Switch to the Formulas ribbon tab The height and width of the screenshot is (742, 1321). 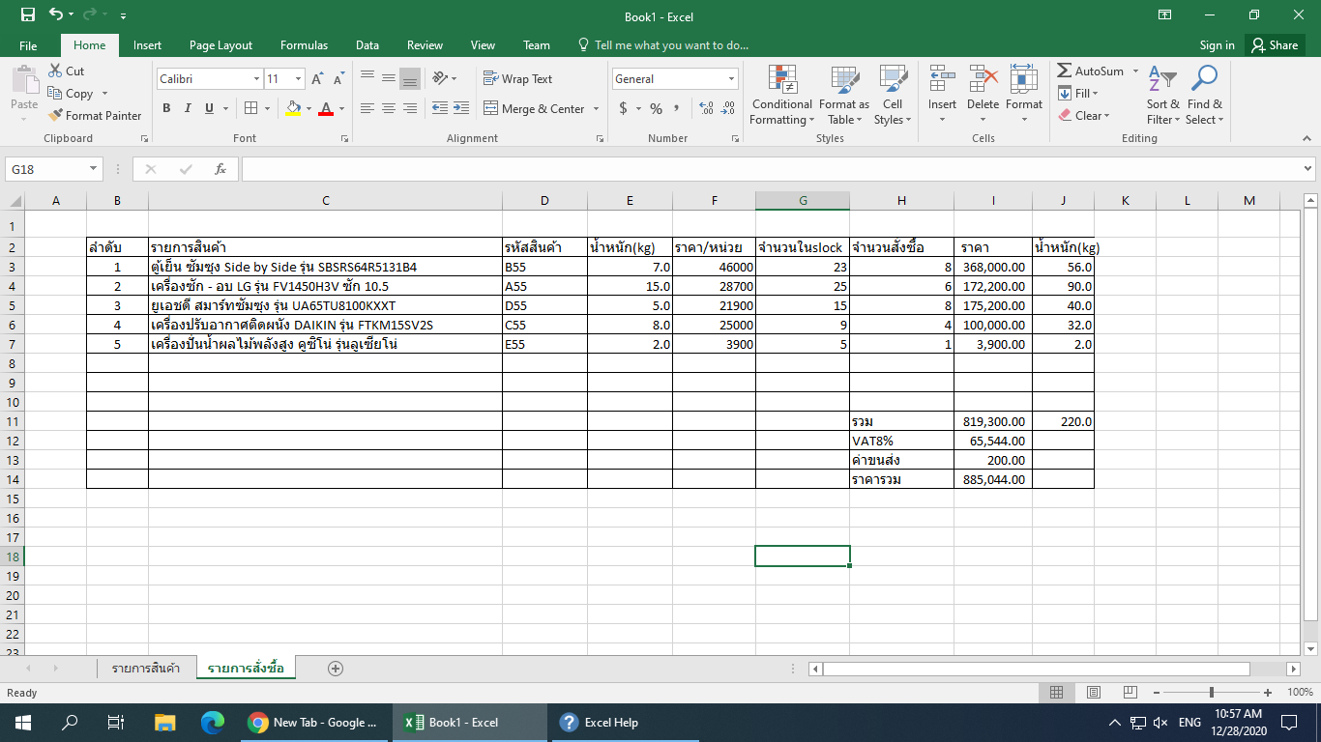coord(304,45)
